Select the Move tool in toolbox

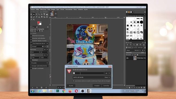(31, 14)
